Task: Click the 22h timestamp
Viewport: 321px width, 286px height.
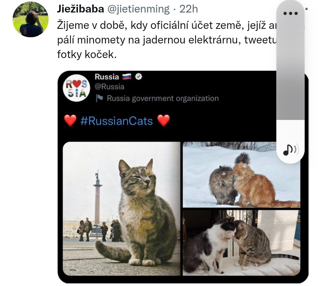Action: [x=189, y=9]
